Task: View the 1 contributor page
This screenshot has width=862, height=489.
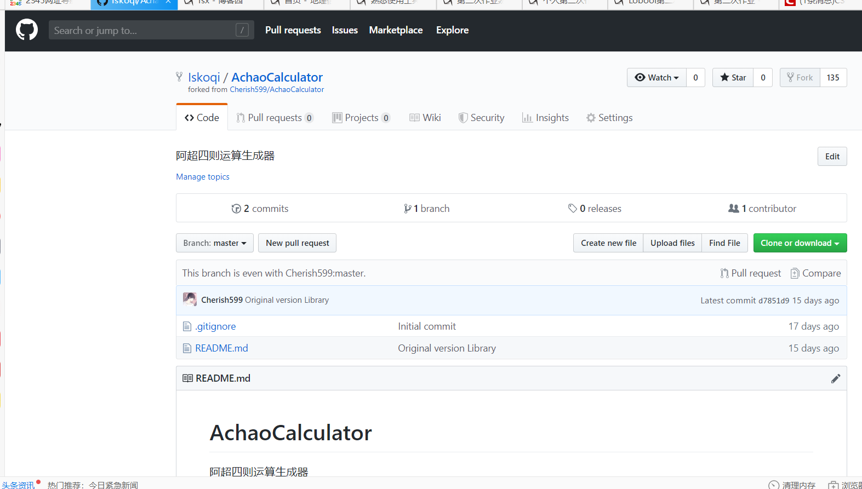Action: pyautogui.click(x=762, y=209)
